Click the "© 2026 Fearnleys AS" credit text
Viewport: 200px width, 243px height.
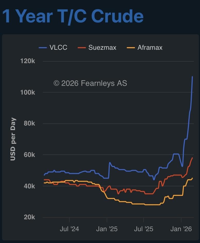[x=90, y=83]
